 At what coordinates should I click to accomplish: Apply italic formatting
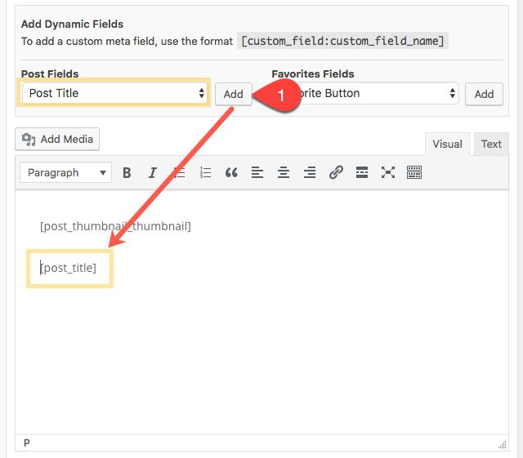point(152,173)
